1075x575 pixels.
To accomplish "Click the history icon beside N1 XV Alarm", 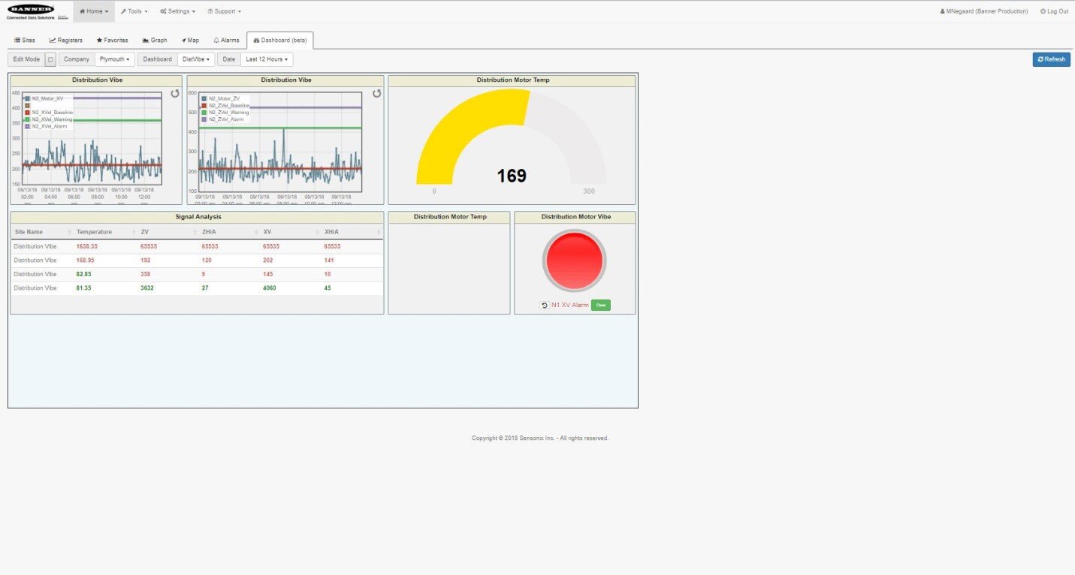I will pyautogui.click(x=544, y=306).
